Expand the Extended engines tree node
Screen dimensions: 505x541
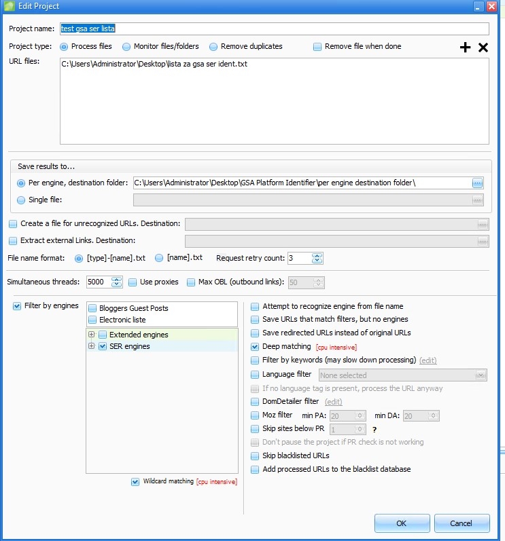pyautogui.click(x=92, y=335)
